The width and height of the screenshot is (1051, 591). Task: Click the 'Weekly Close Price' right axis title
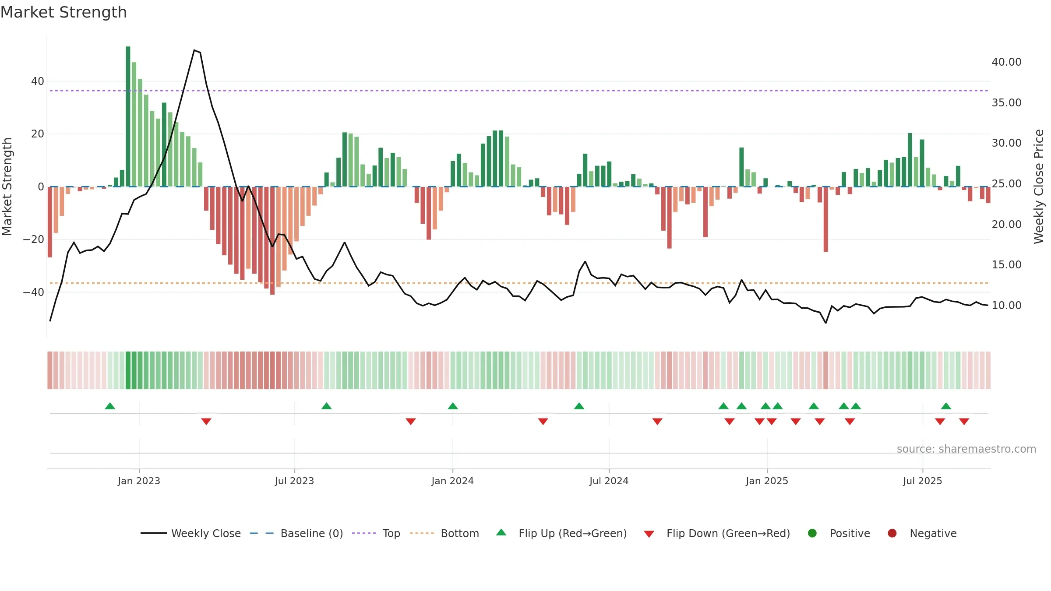point(1039,186)
